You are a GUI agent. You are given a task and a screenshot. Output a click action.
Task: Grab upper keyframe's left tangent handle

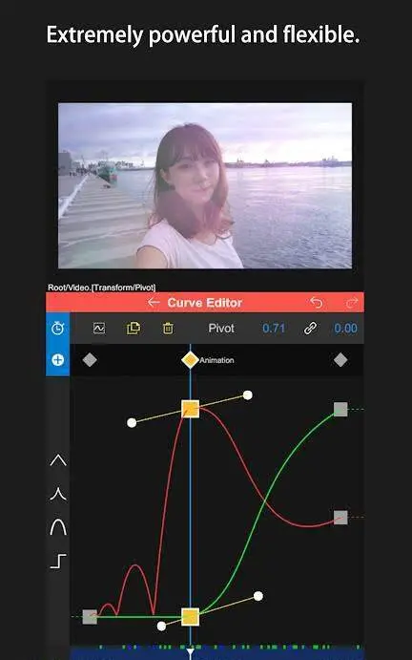(132, 423)
